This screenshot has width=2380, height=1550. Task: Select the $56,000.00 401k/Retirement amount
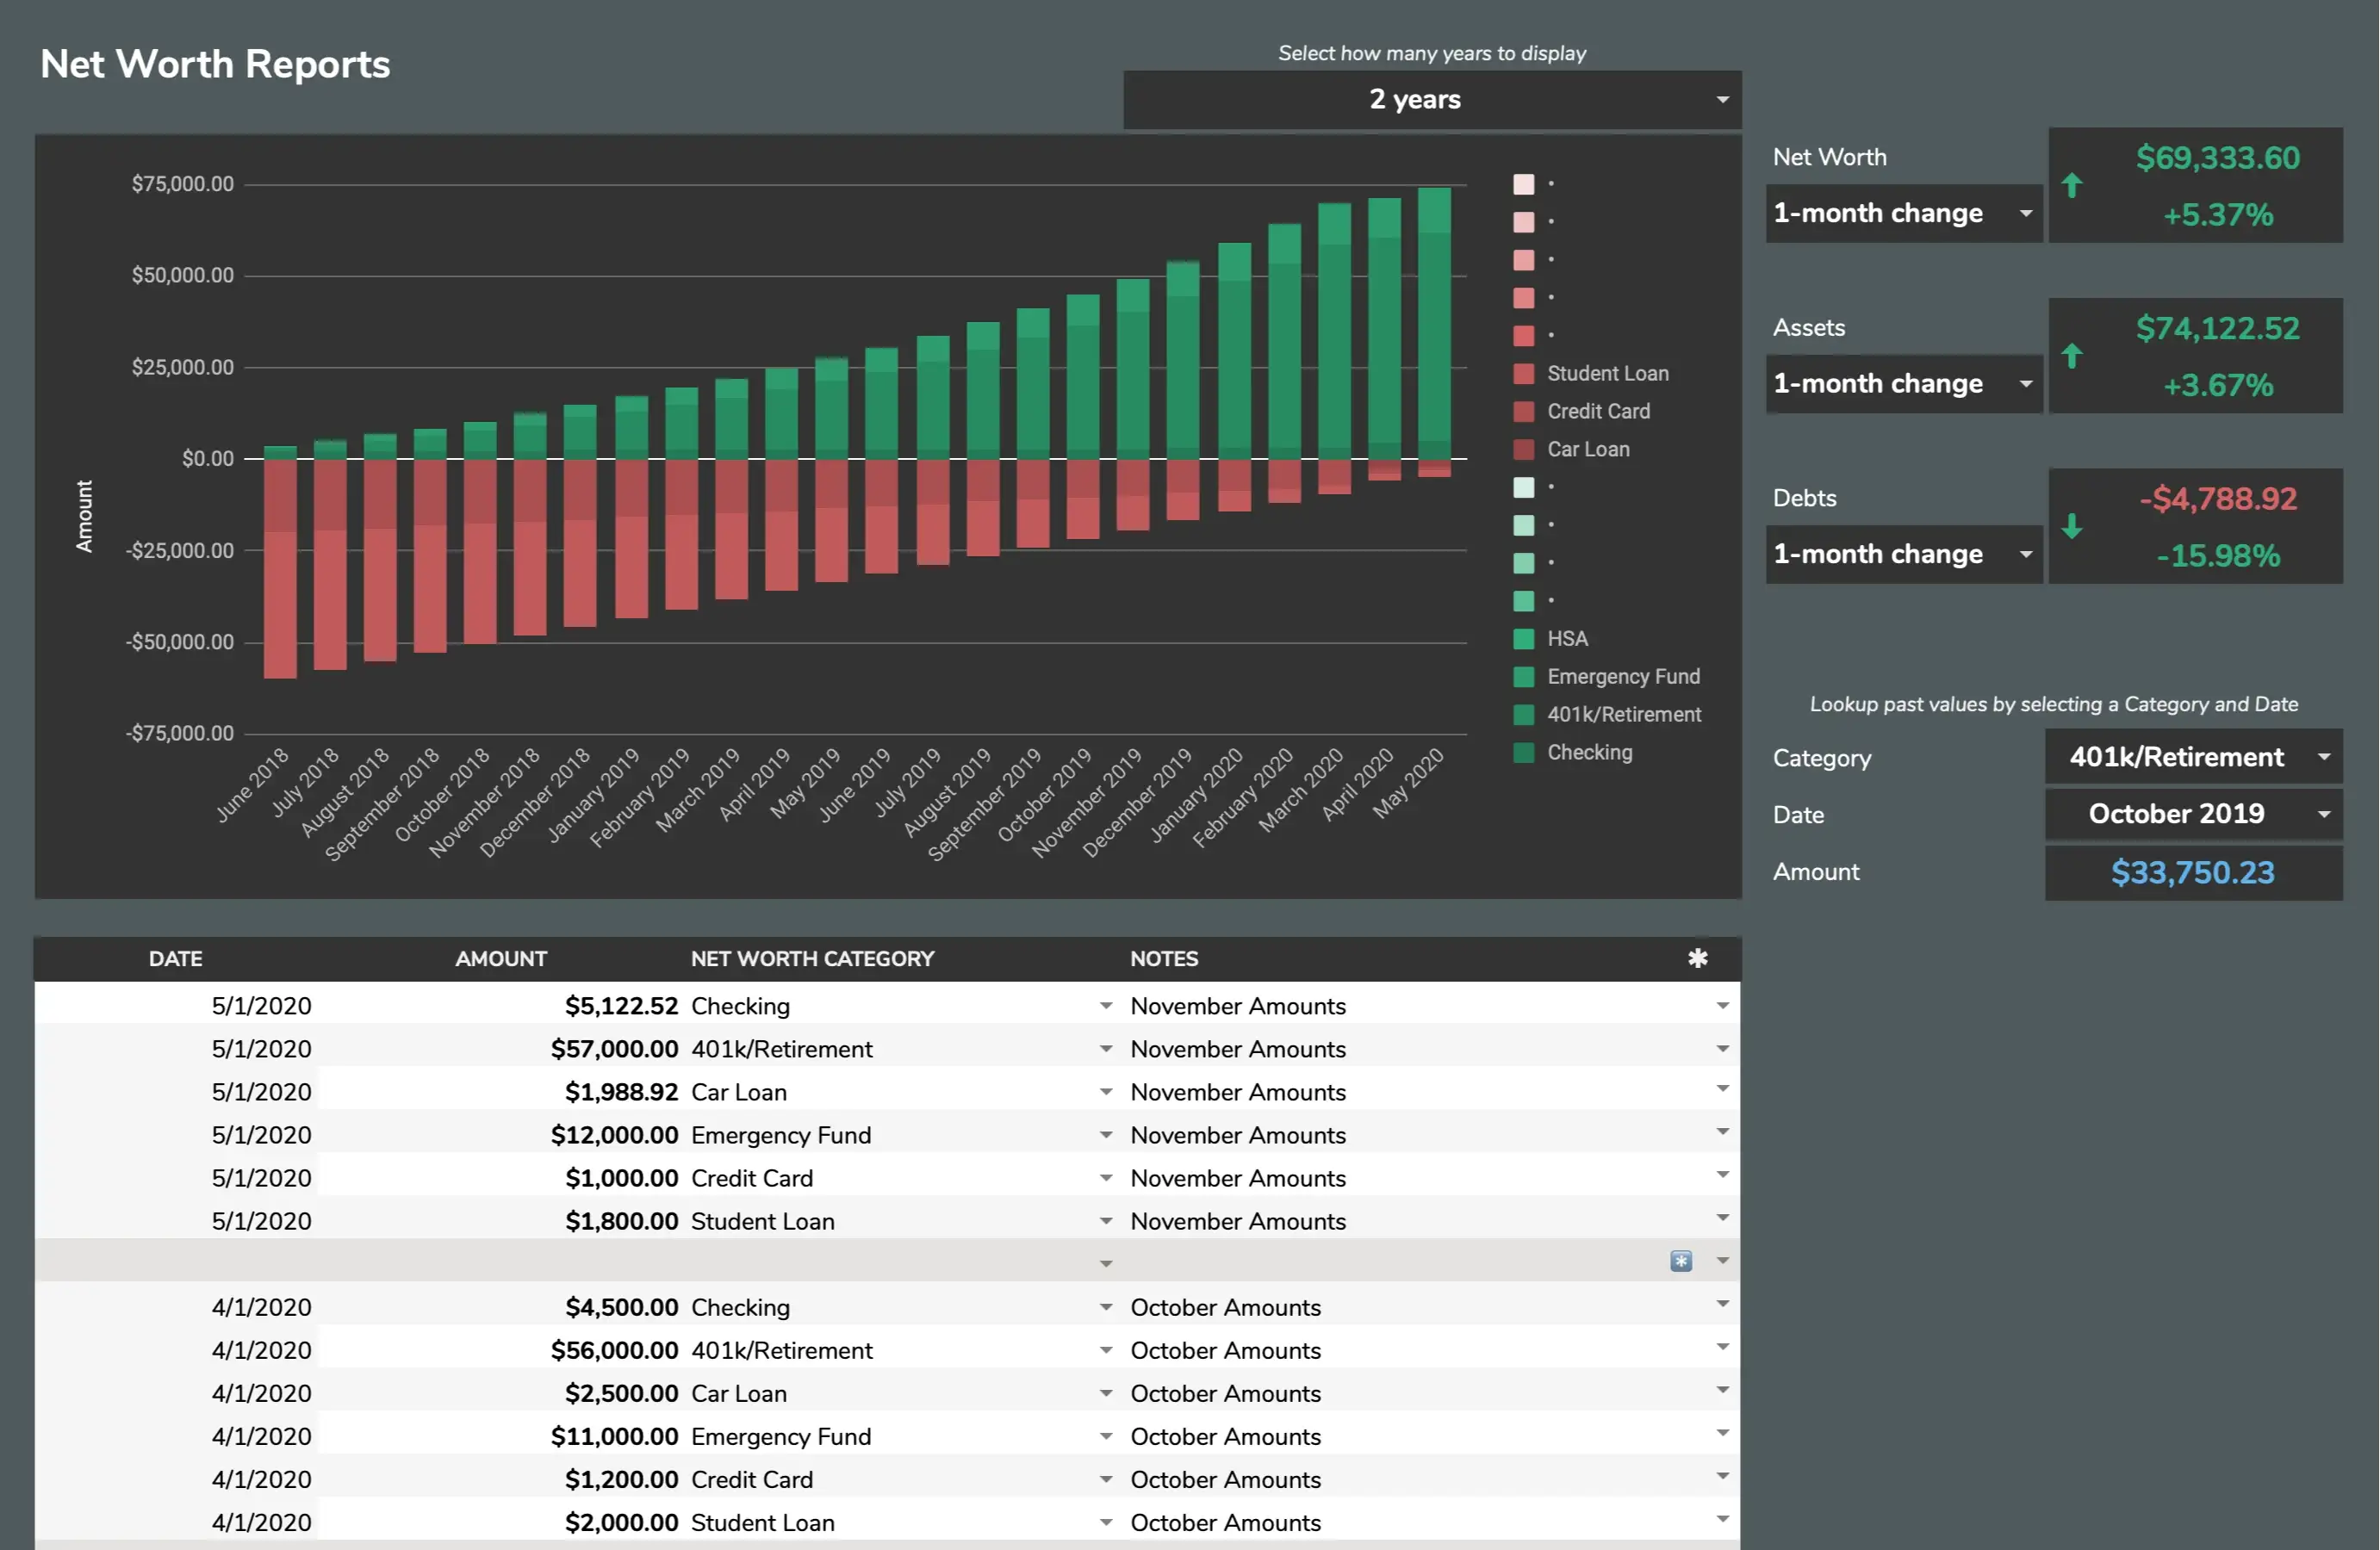click(614, 1350)
